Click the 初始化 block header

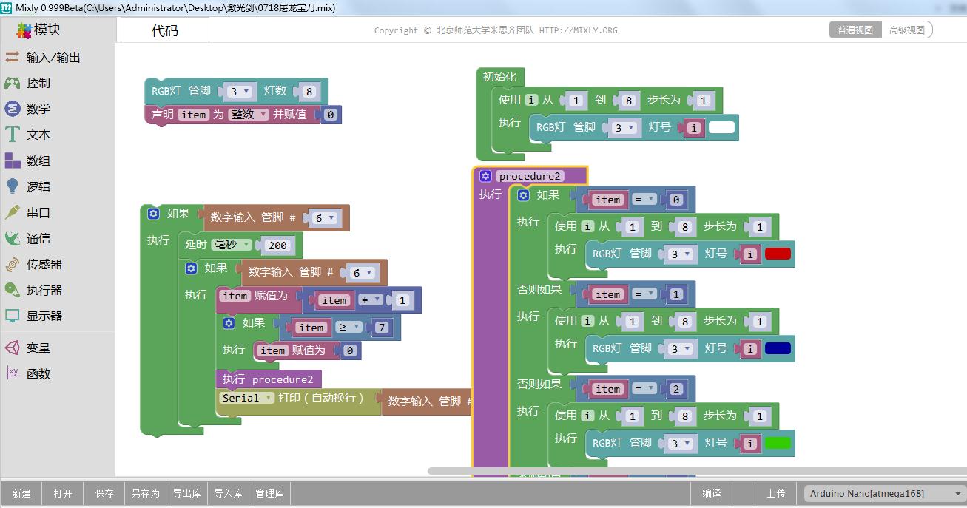click(499, 76)
